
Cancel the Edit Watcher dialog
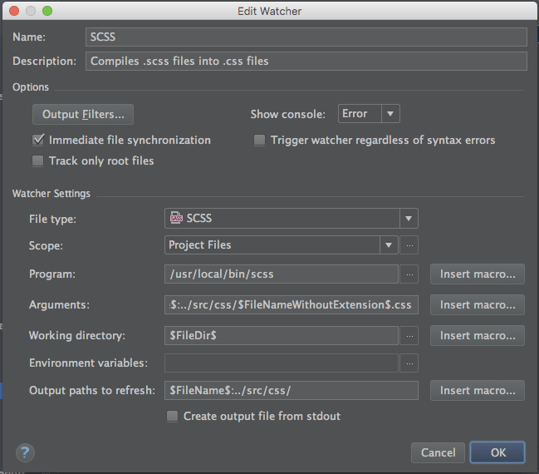[x=438, y=452]
